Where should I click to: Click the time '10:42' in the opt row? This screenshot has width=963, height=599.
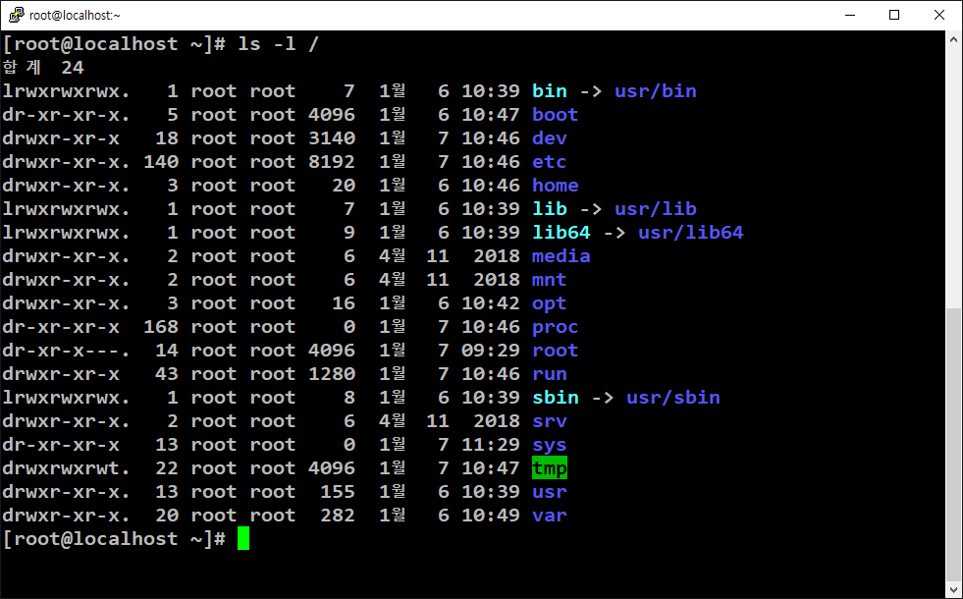pyautogui.click(x=490, y=303)
